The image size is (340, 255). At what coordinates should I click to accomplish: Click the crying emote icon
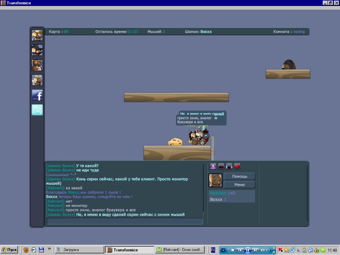pyautogui.click(x=229, y=166)
